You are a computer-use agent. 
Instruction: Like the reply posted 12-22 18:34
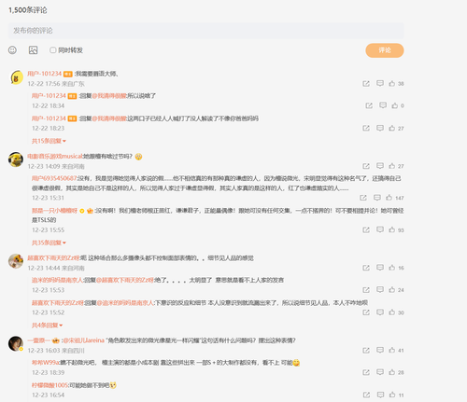[x=394, y=105]
